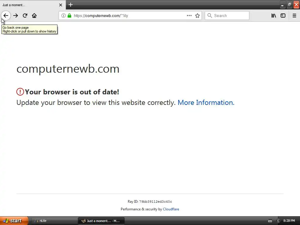
Task: Expand hidden system tray icons arrow
Action: click(x=278, y=221)
